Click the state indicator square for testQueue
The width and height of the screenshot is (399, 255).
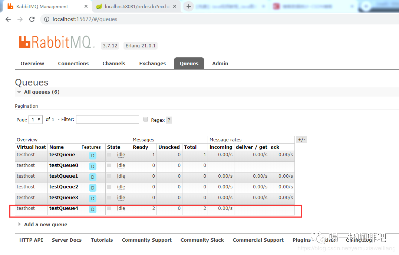pyautogui.click(x=109, y=155)
